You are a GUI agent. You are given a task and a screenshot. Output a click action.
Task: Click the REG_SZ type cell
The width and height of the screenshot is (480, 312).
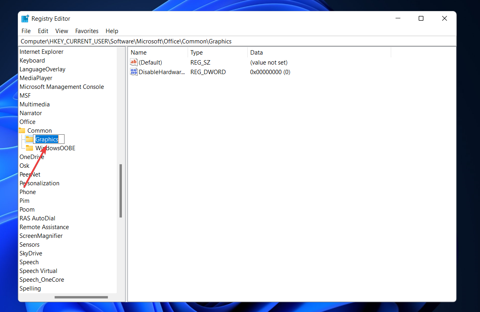(200, 63)
